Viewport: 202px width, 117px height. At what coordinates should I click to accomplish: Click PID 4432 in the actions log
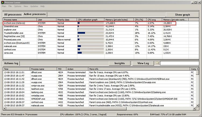60,102
